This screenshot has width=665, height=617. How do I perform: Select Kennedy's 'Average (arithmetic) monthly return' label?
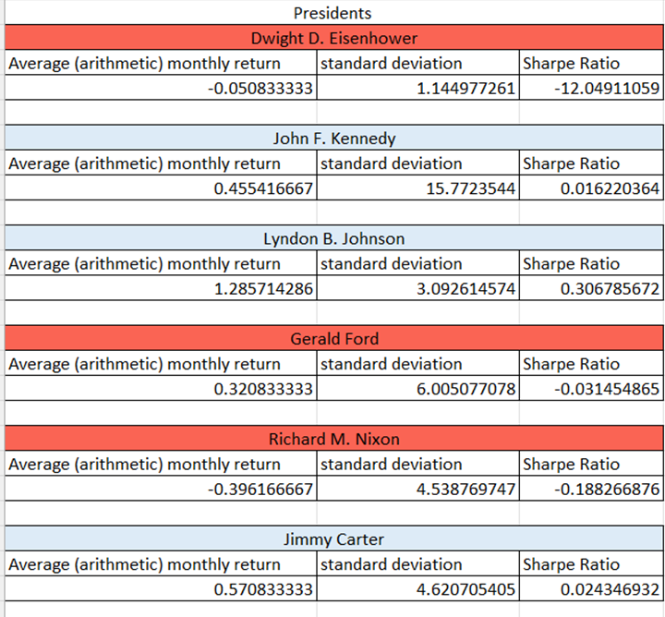(161, 163)
